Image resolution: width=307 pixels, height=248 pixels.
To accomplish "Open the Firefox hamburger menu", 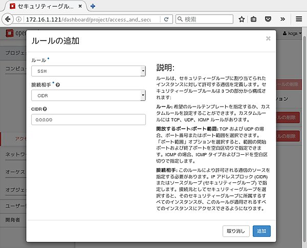I will [x=299, y=19].
